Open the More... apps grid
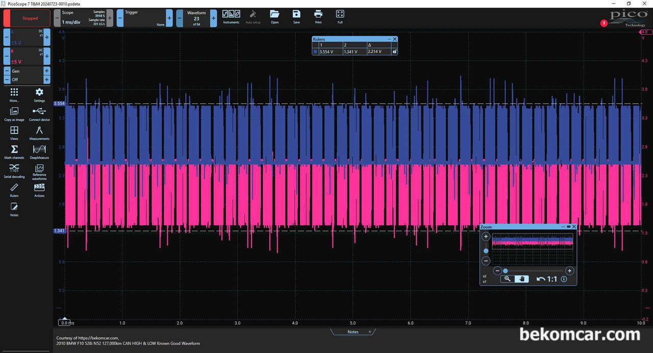 14,94
